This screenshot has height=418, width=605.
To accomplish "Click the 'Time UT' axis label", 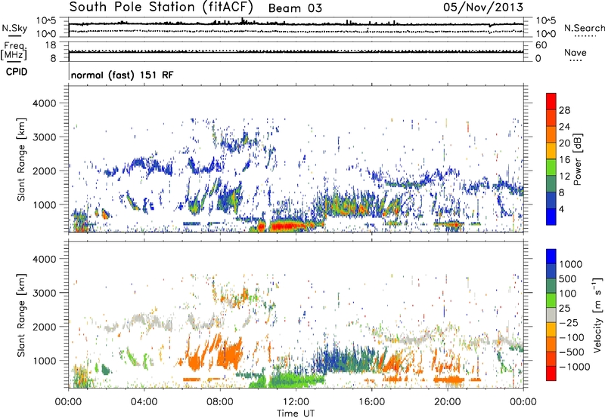I will 296,413.
